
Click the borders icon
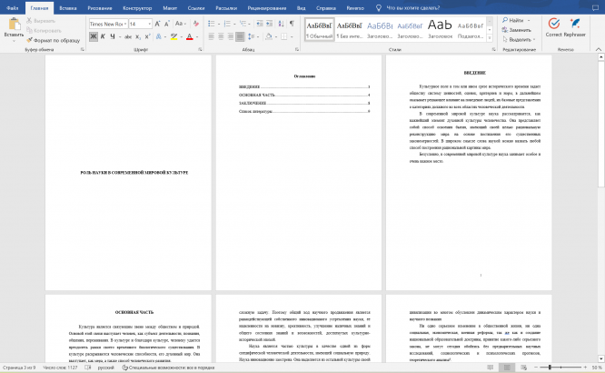point(284,36)
